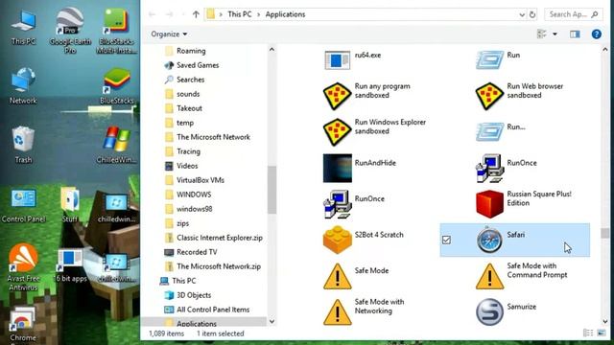Open the ChilledWin... desktop icon with Windows flag
This screenshot has width=614, height=345.
tap(116, 145)
